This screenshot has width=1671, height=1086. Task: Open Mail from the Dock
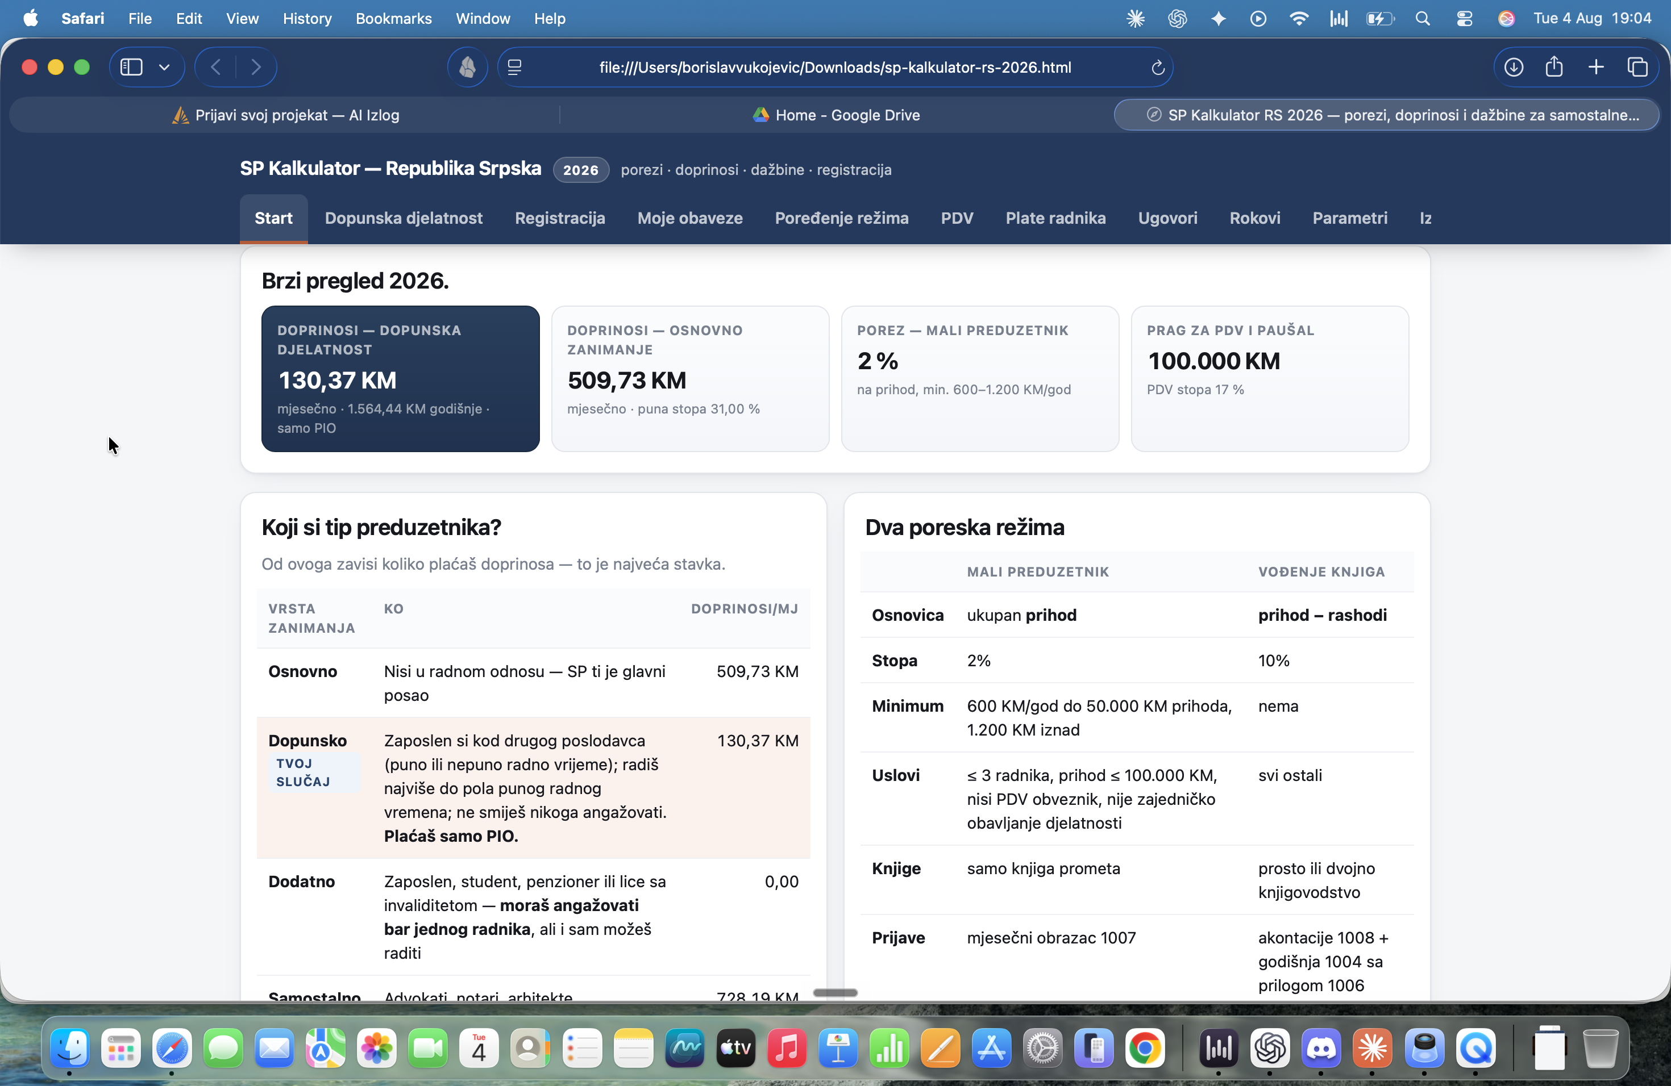[x=275, y=1048]
